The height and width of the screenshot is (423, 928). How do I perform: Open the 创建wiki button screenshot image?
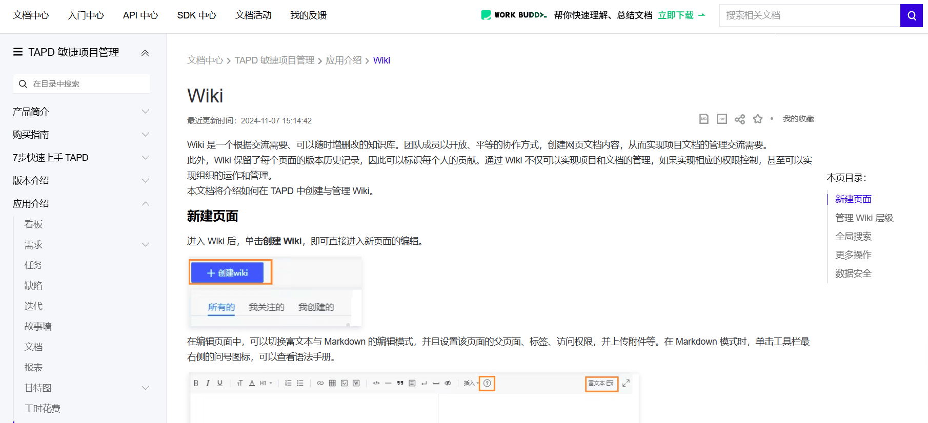point(275,292)
